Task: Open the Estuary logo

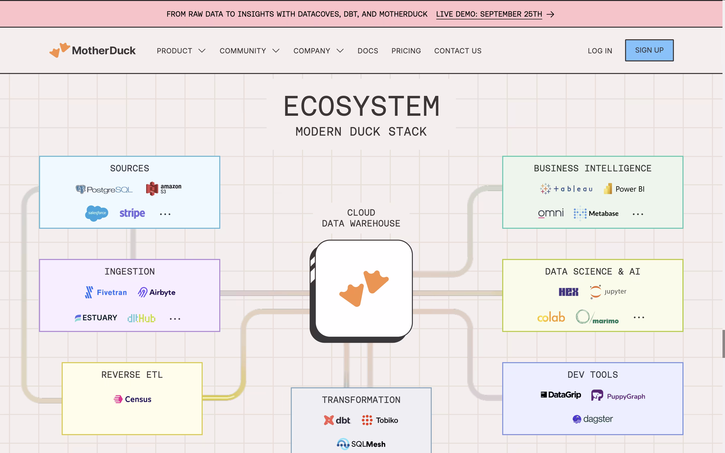Action: point(96,318)
